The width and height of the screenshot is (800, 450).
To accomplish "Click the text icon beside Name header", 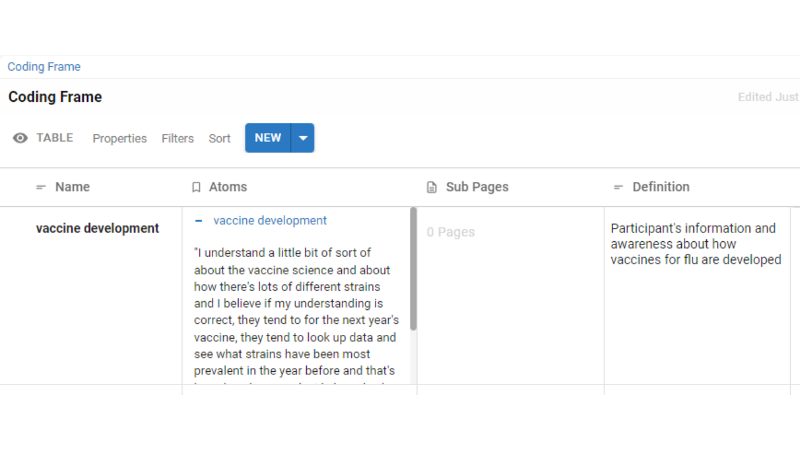I will pos(41,187).
